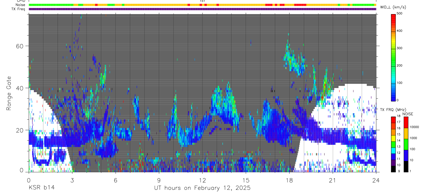Click the CPID value '151'
The image size is (423, 195).
coord(203,1)
